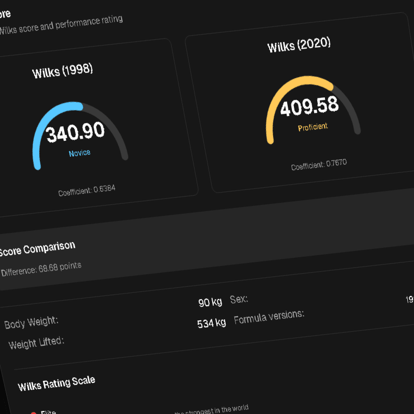This screenshot has height=414, width=414.
Task: Click the Novice rating badge
Action: (x=80, y=153)
